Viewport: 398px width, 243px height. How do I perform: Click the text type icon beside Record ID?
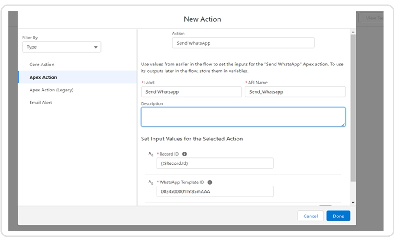click(x=151, y=154)
